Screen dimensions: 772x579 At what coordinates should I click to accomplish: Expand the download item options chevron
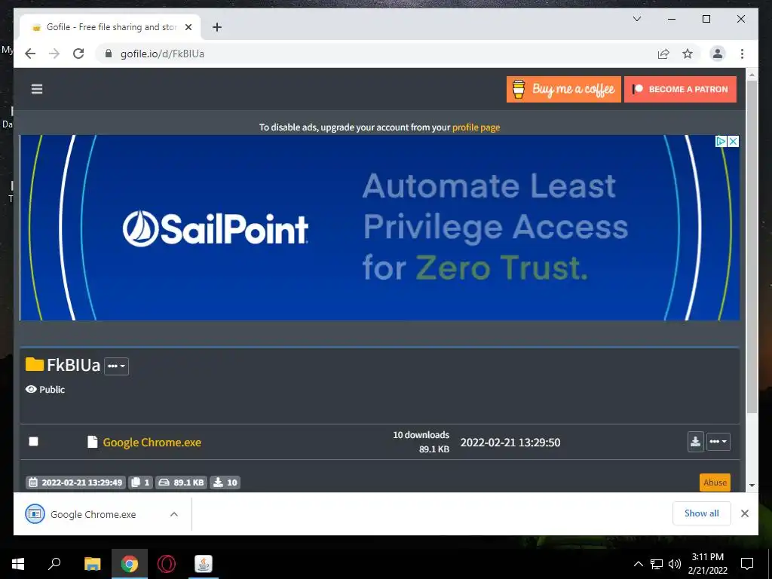(174, 514)
